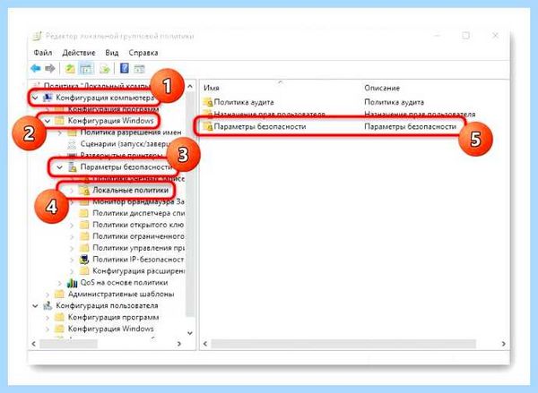
Task: Select Политики диспетчера списка tree item
Action: coord(139,213)
